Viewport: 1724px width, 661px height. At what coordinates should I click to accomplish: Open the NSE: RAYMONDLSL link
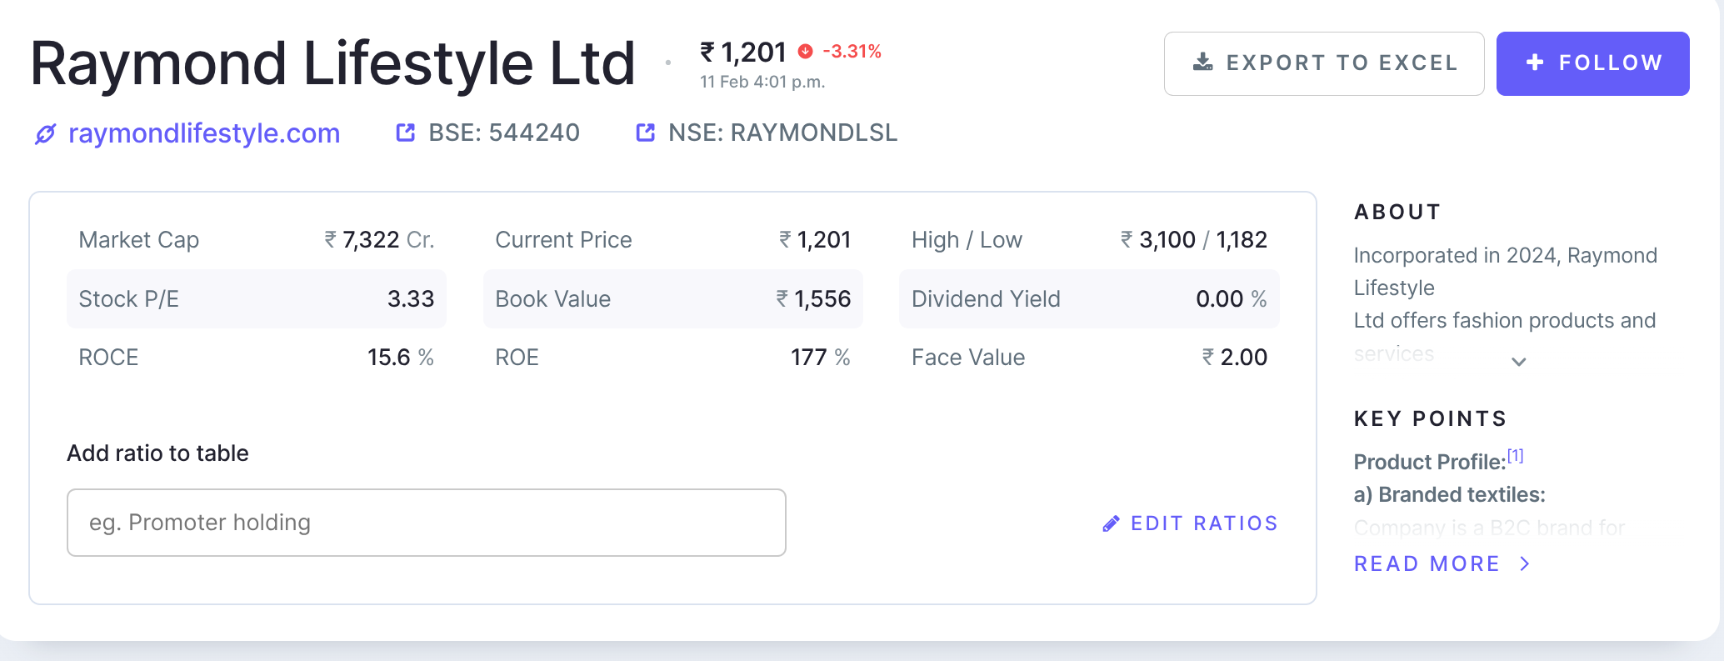[782, 133]
